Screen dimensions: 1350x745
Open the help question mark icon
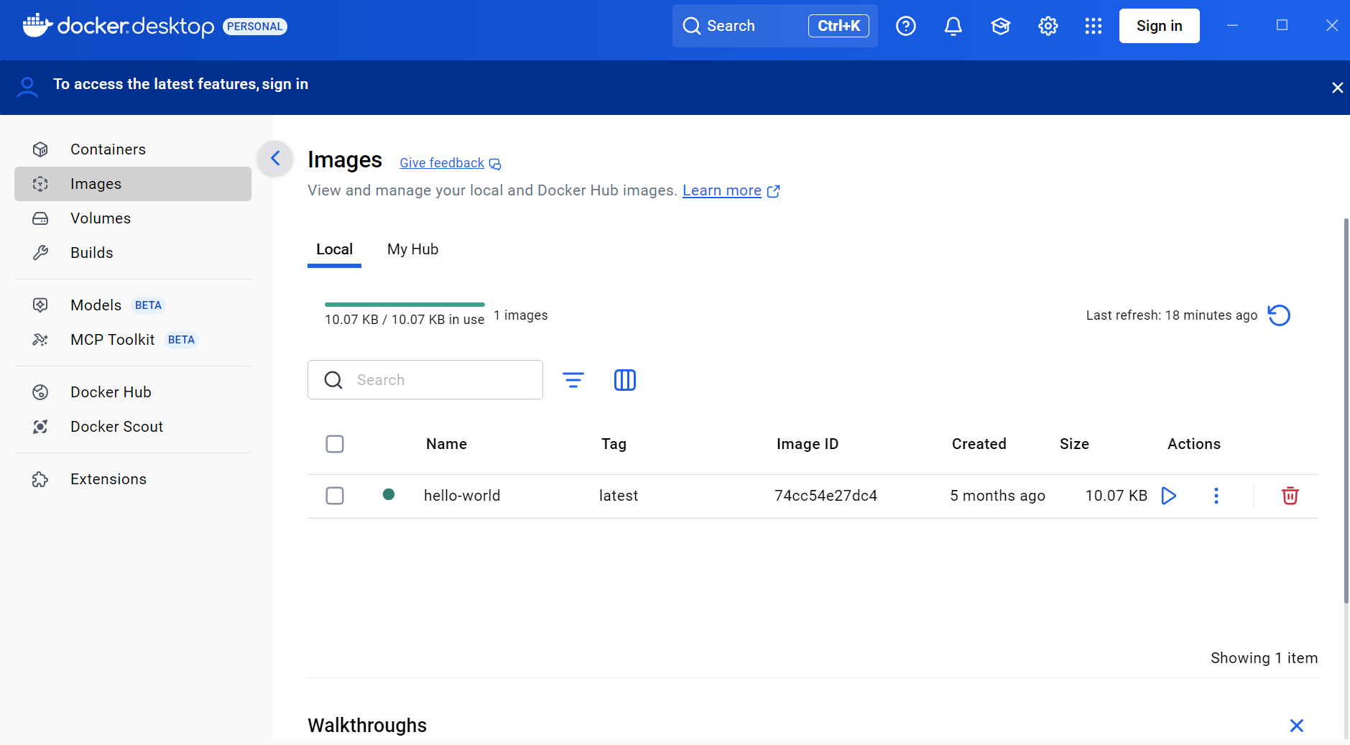906,26
